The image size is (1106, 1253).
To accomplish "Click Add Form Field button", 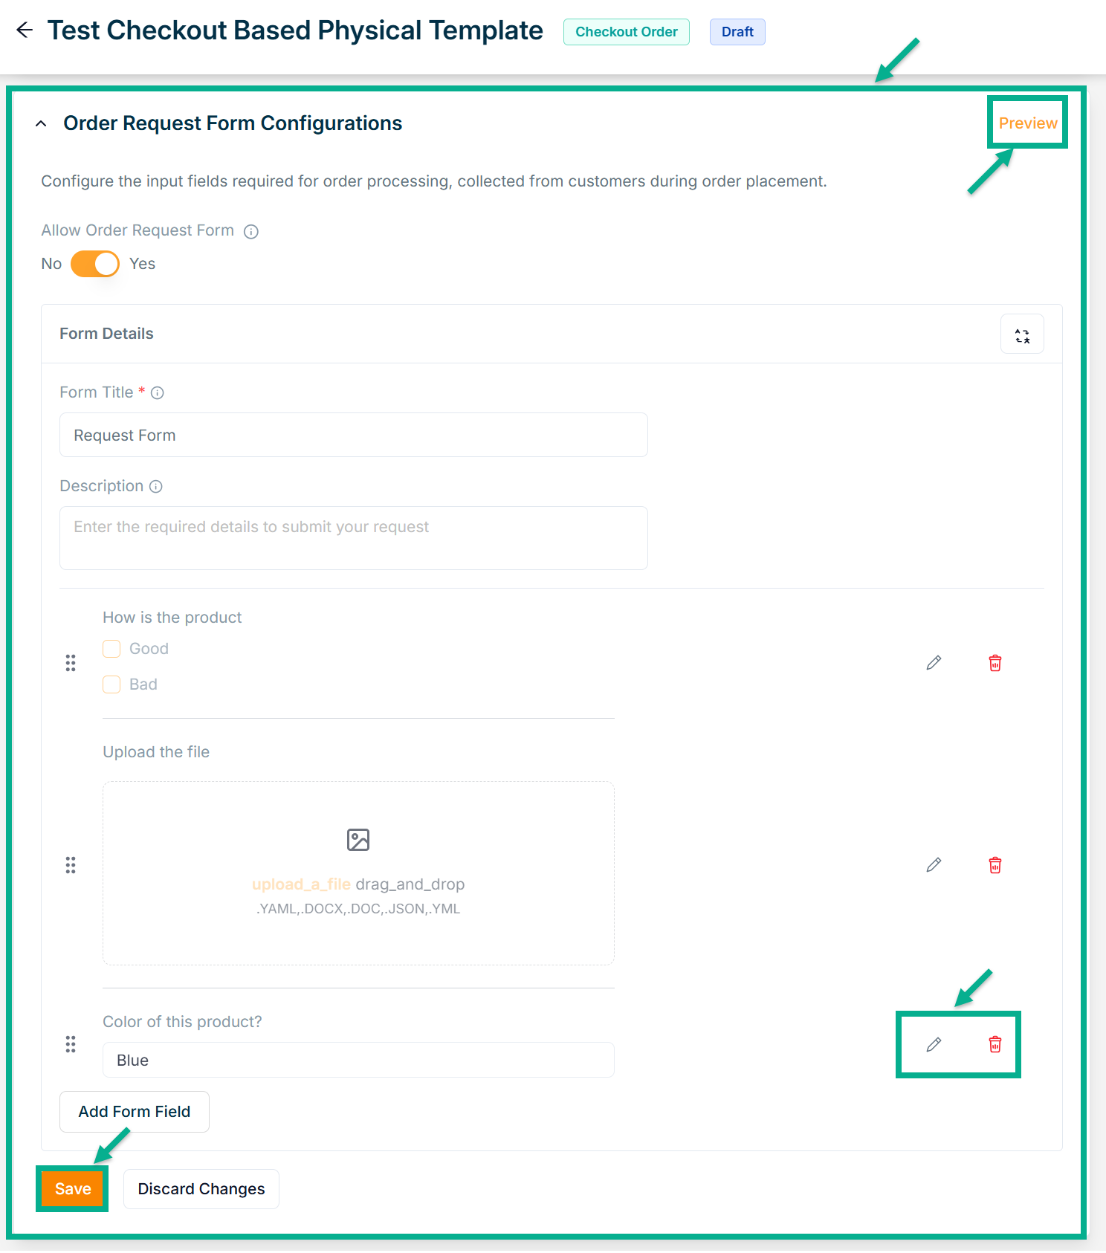I will (x=135, y=1112).
